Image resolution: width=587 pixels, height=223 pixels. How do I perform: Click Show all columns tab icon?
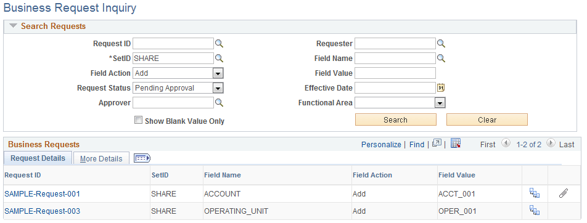click(142, 158)
